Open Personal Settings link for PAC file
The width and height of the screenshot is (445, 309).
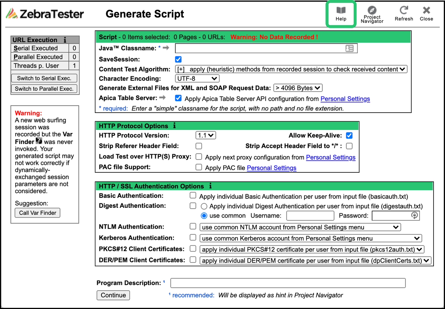point(272,168)
